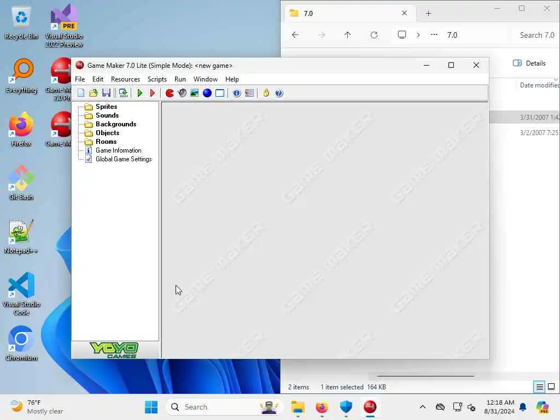The width and height of the screenshot is (560, 420).
Task: Sort by Date modified column
Action: pos(539,85)
